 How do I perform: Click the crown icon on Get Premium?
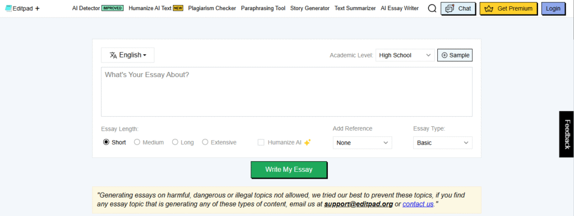(x=489, y=8)
